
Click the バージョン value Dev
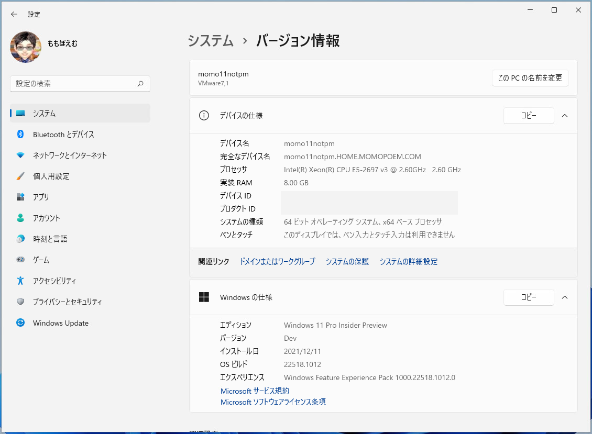(x=290, y=339)
